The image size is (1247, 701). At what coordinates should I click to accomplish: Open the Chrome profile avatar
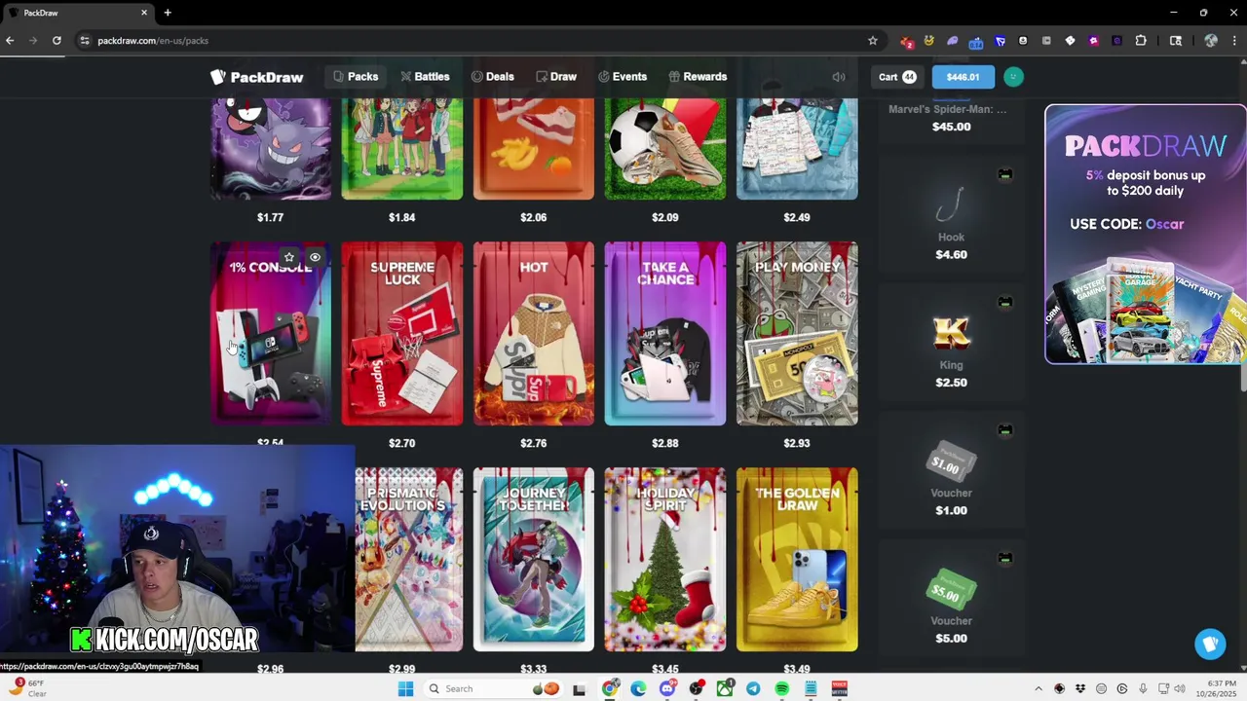coord(1211,41)
